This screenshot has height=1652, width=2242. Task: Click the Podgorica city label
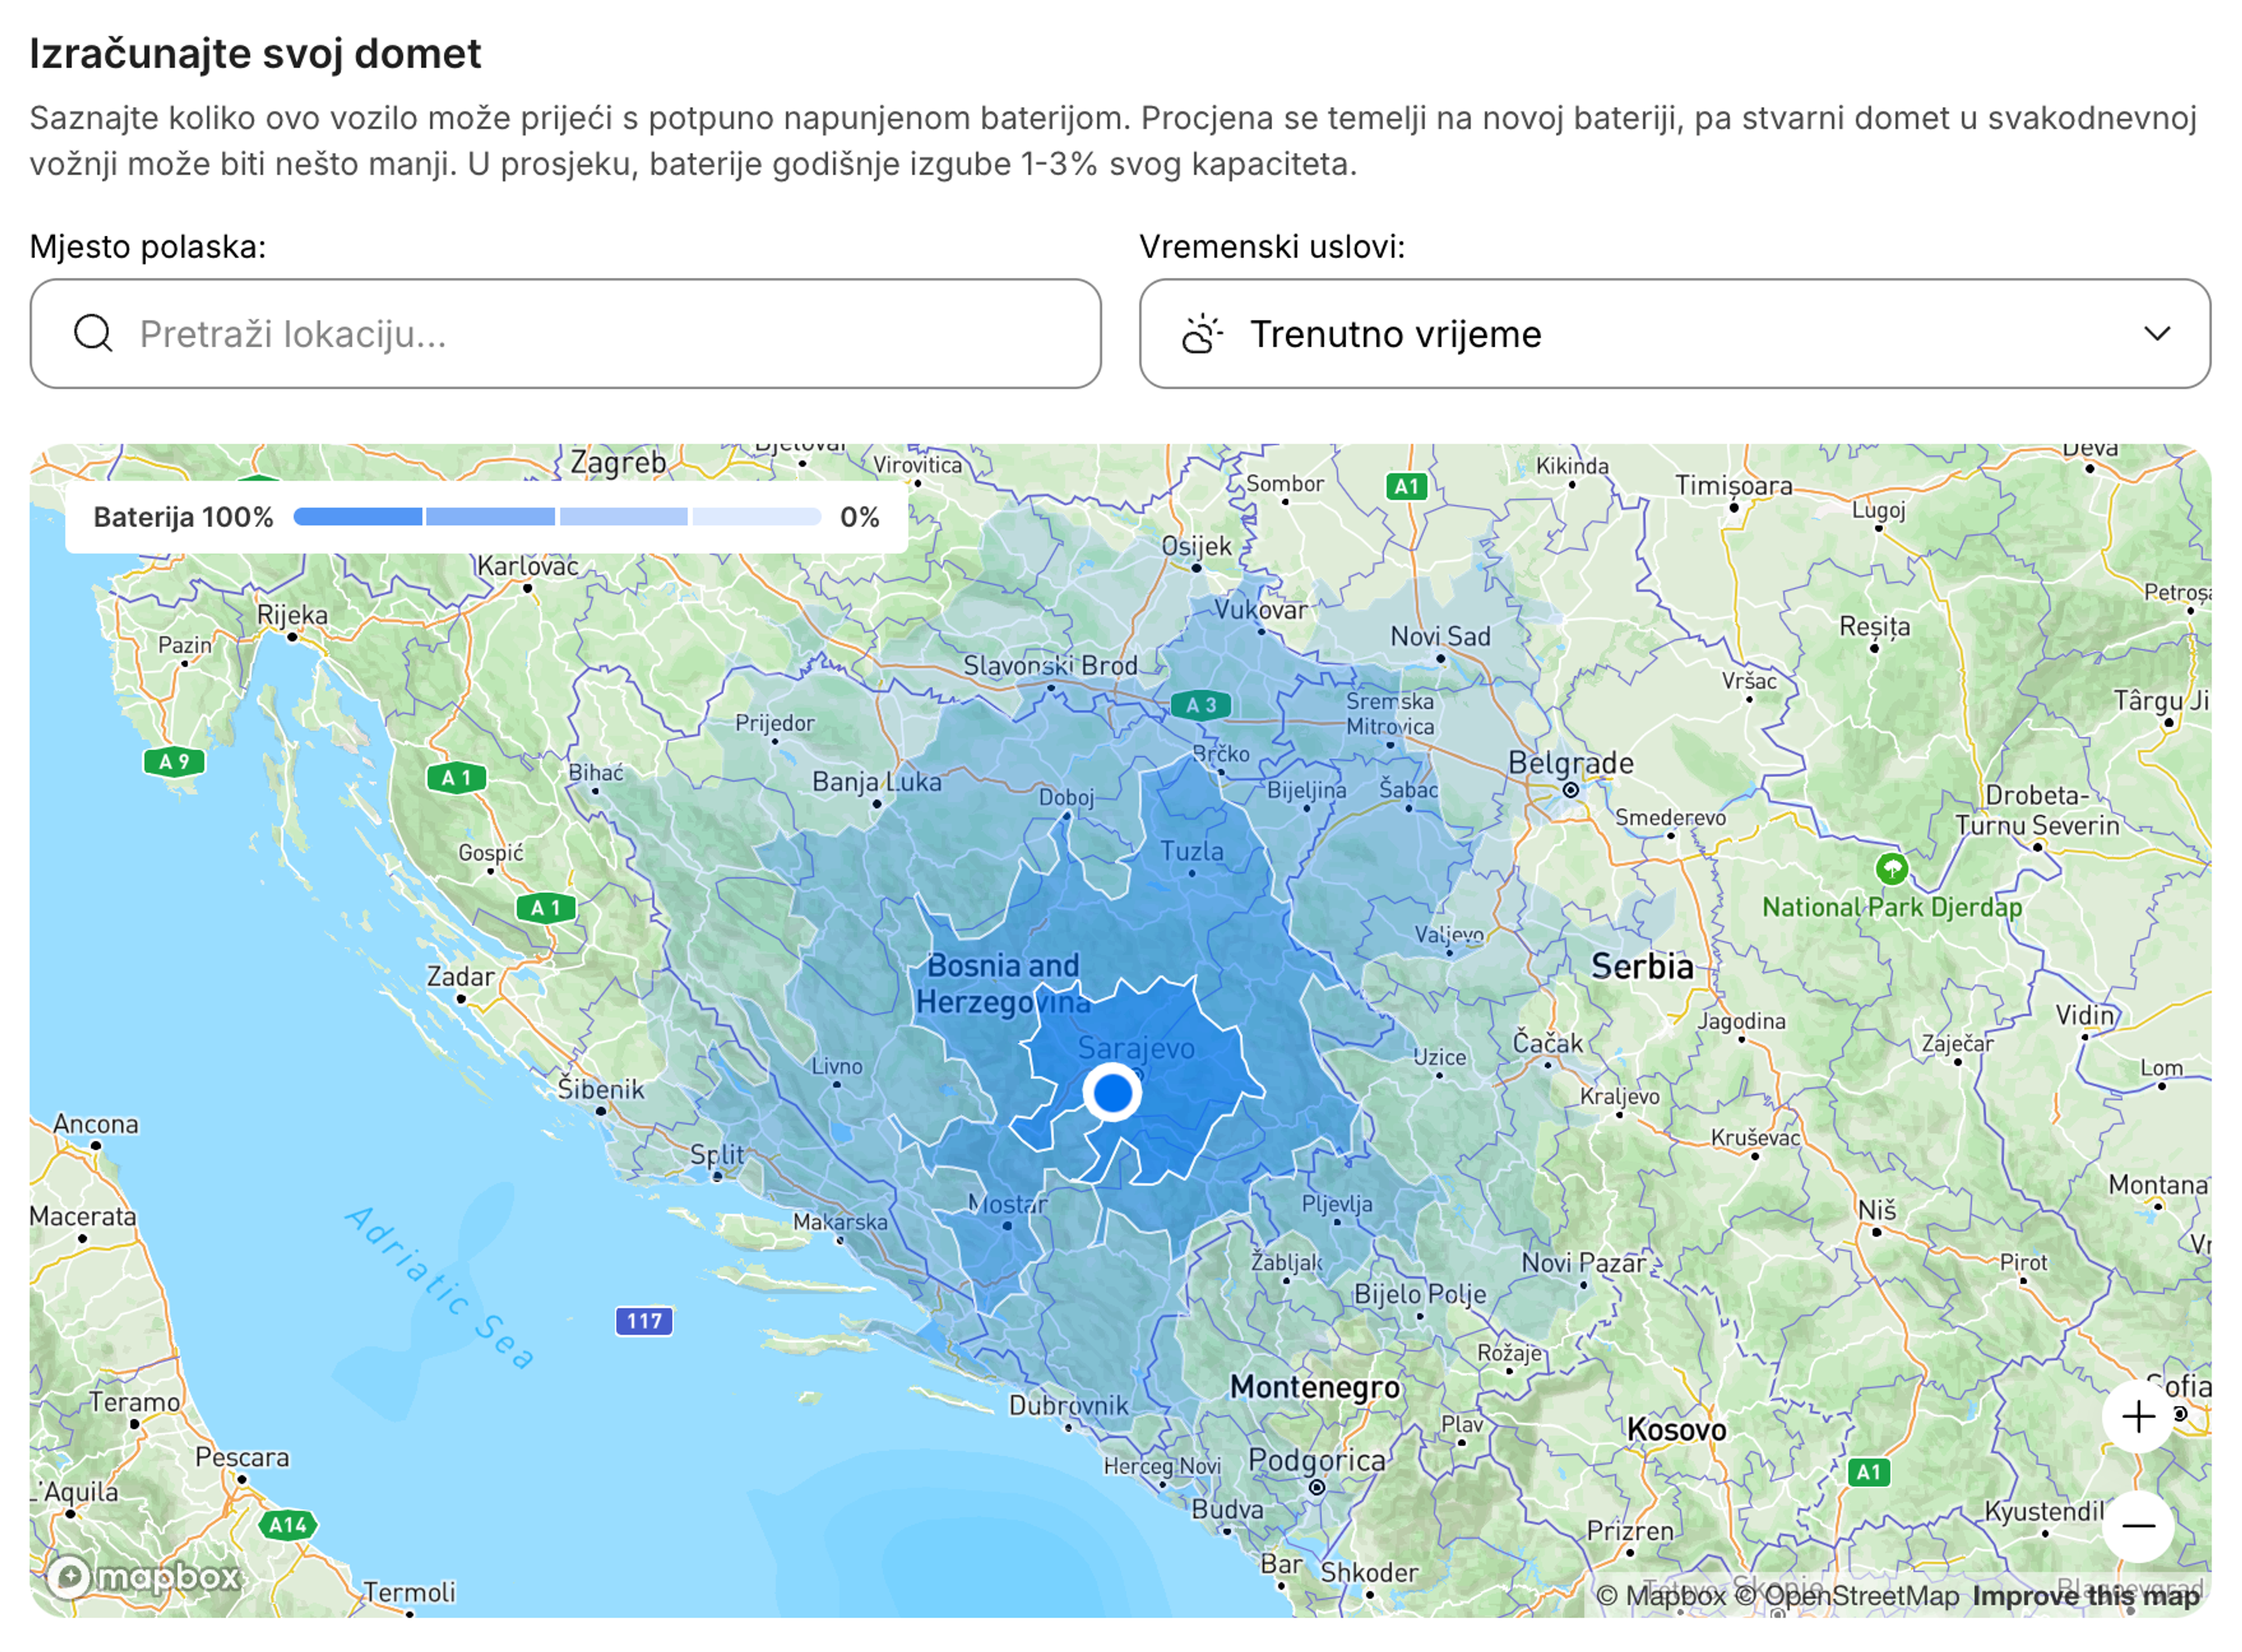(1317, 1461)
